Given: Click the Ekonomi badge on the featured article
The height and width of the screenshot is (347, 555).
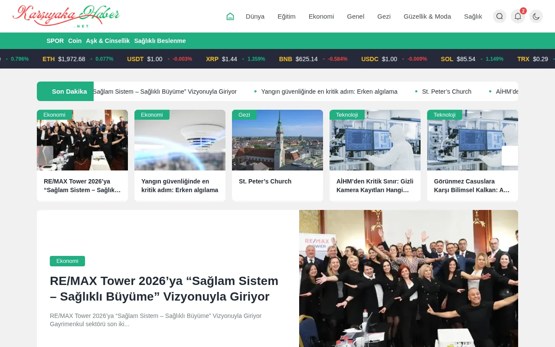Looking at the screenshot, I should [67, 261].
